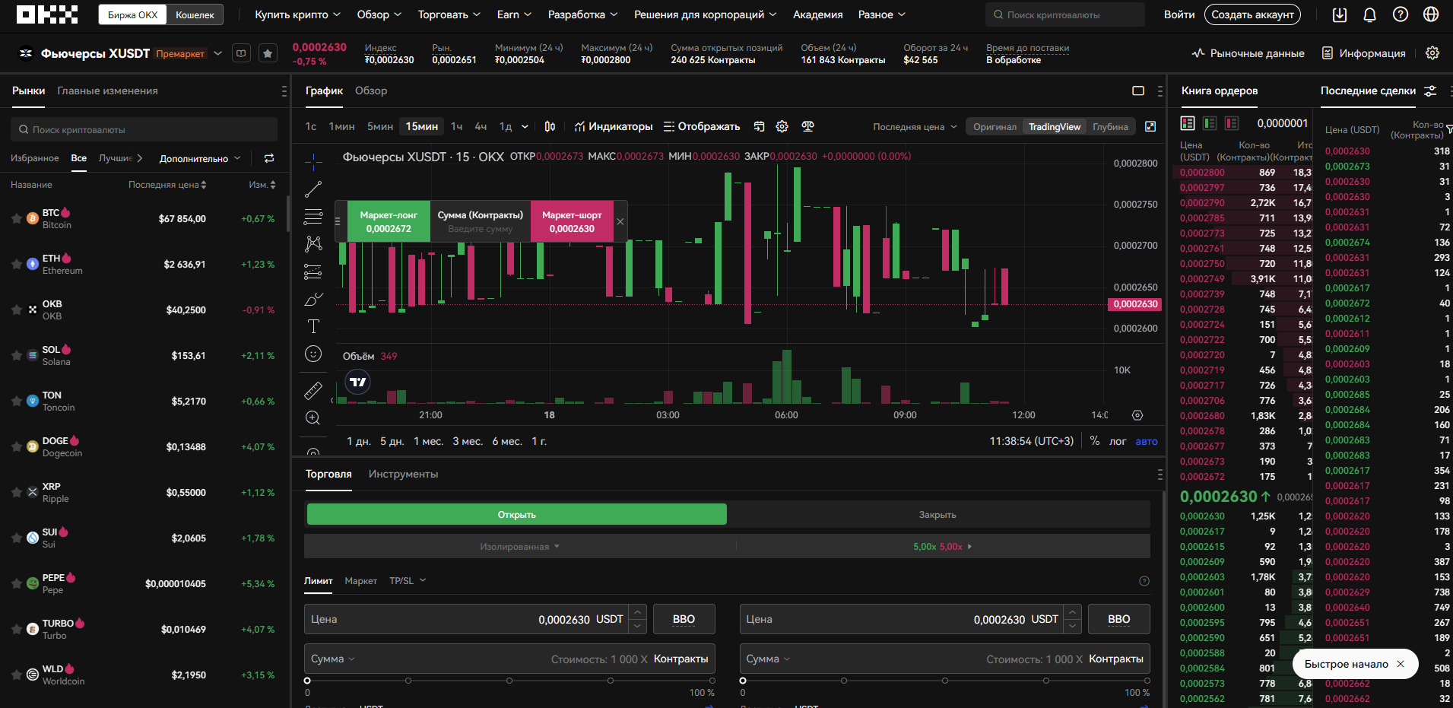Swap market list display icon
Screen dimensions: 1453x708
pos(269,158)
